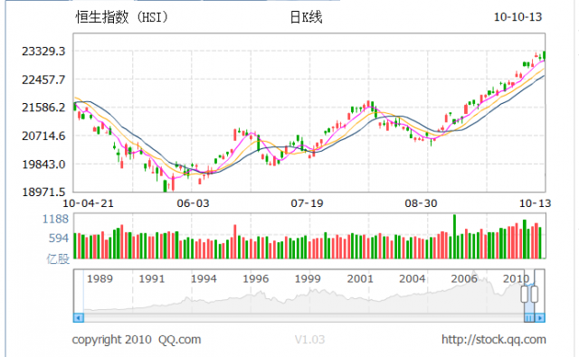Select year 2010 on the overview timeline

point(517,278)
